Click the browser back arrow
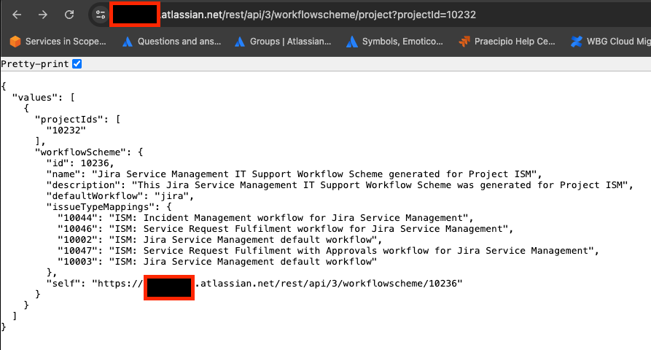The height and width of the screenshot is (350, 651). coord(17,15)
